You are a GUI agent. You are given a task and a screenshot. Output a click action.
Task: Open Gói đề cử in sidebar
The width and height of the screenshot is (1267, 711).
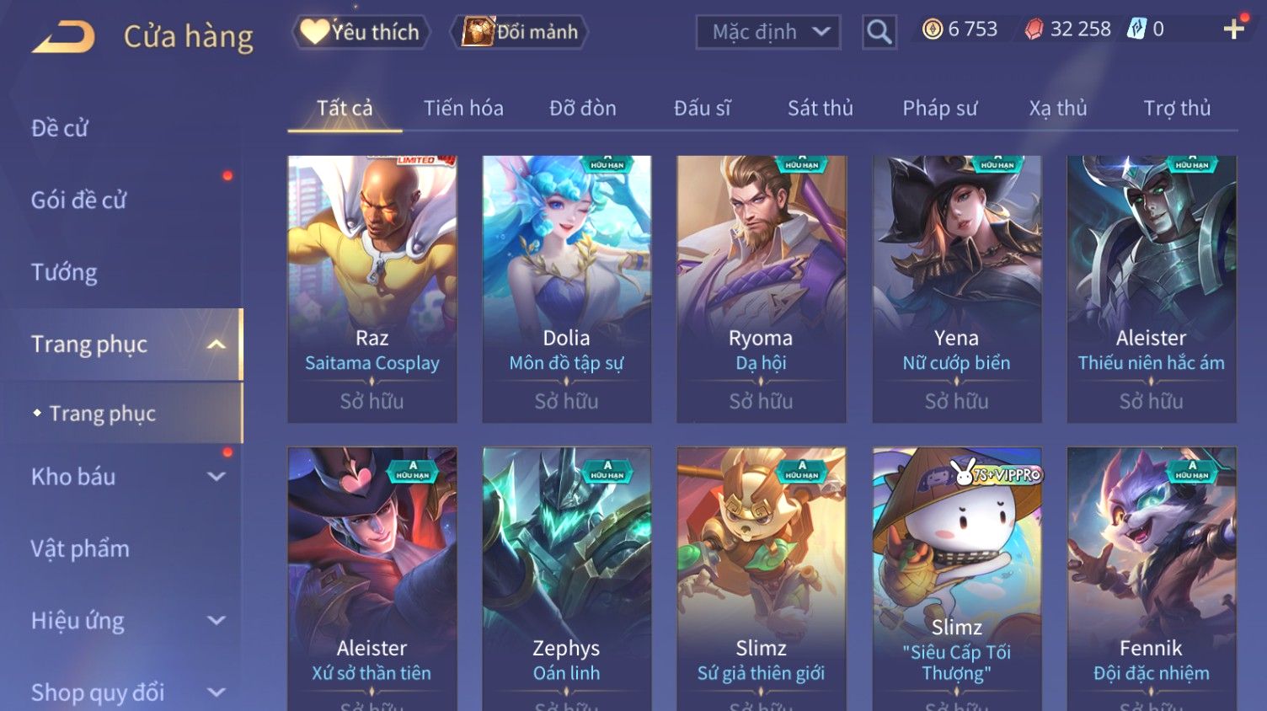78,200
